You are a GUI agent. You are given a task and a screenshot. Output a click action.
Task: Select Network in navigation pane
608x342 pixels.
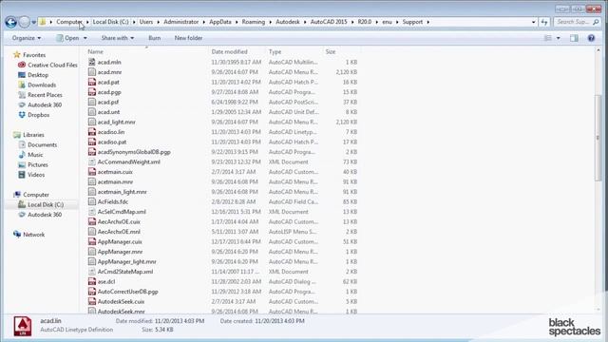pyautogui.click(x=33, y=235)
